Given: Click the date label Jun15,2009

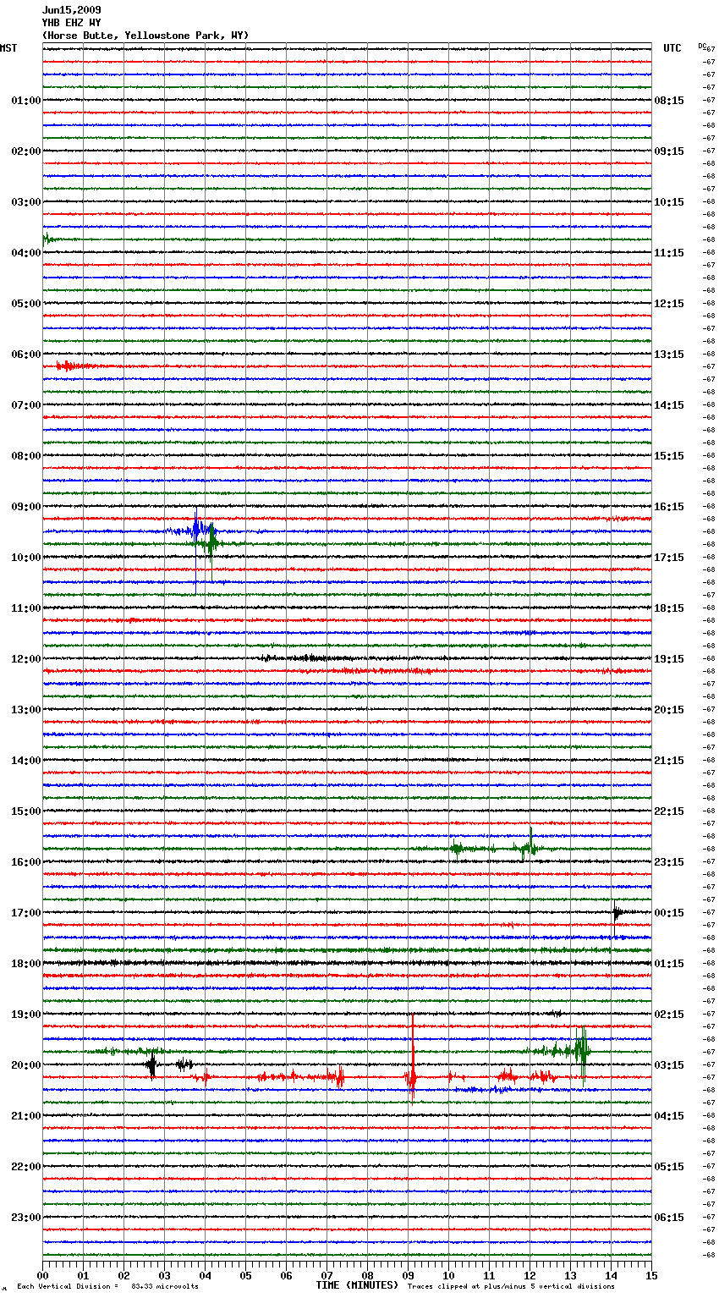Looking at the screenshot, I should 71,10.
